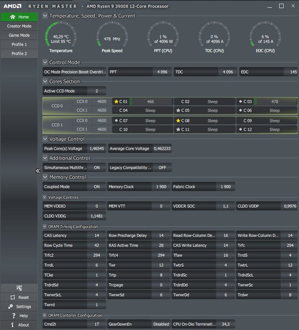Image resolution: width=299 pixels, height=330 pixels.
Task: Click the dot marker on core C 03
Action: coord(240,101)
